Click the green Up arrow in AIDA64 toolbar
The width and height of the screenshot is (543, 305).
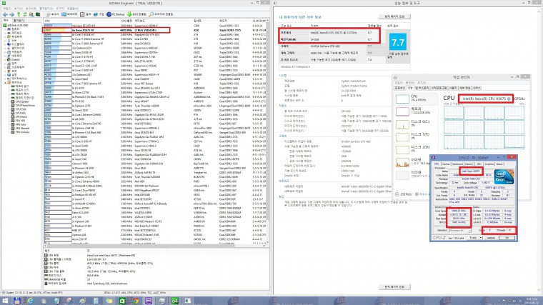coord(19,14)
